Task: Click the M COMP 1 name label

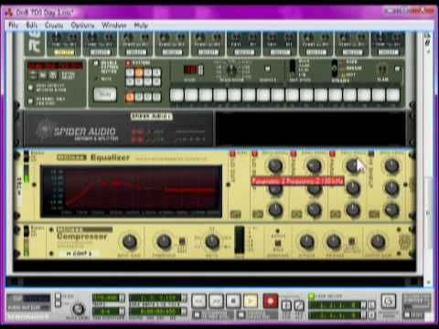Action: (79, 253)
